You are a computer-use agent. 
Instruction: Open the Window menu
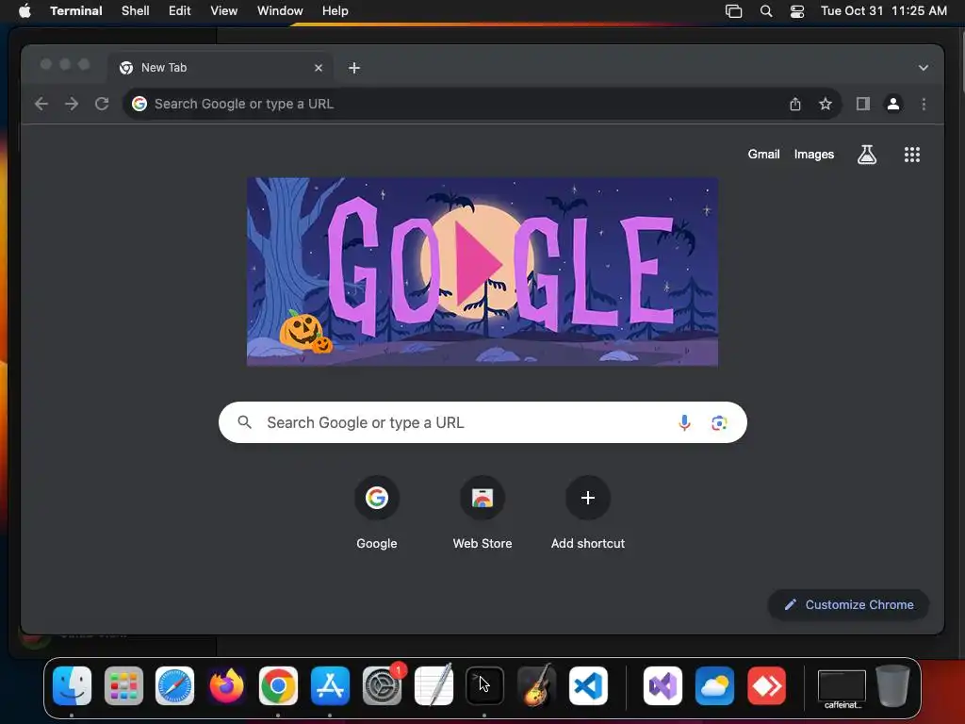click(x=280, y=11)
